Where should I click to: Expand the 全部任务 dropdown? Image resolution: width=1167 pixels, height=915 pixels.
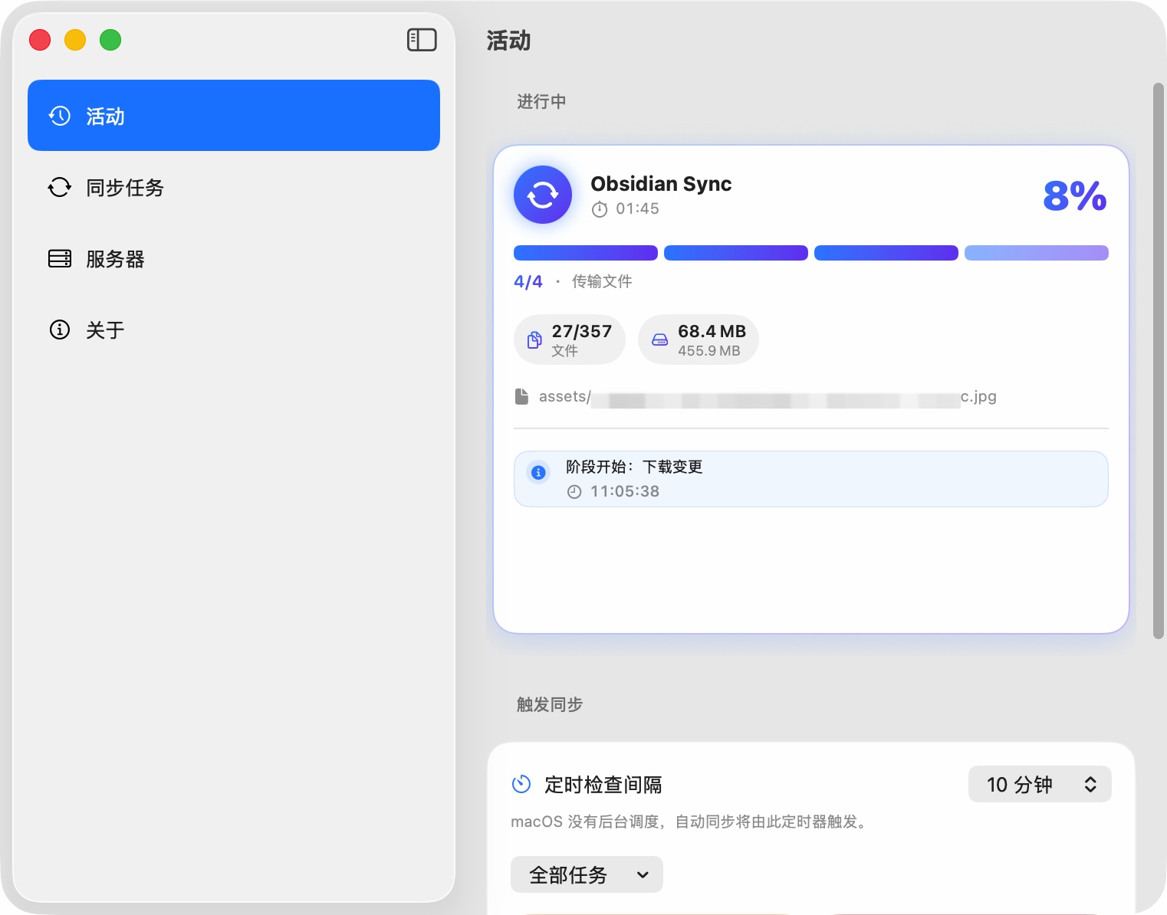587,874
